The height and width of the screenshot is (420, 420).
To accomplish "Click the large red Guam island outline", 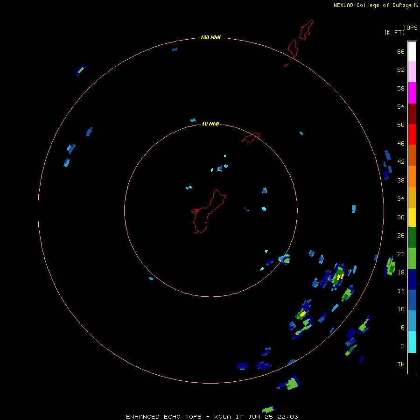I will click(x=209, y=211).
